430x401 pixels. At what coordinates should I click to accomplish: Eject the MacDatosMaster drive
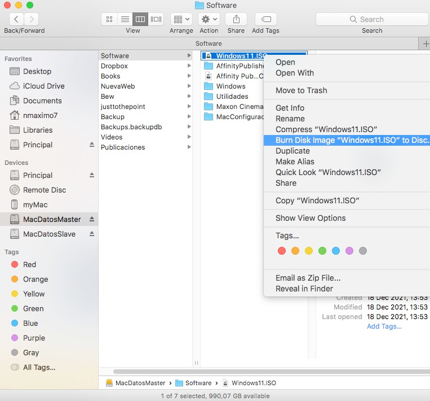[92, 219]
